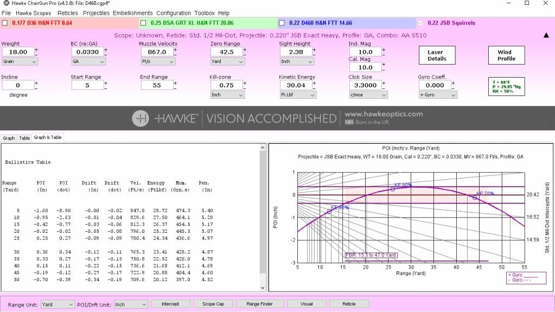This screenshot has height=312, width=555.
Task: Increase Click Size with its plus stepper
Action: [x=384, y=83]
